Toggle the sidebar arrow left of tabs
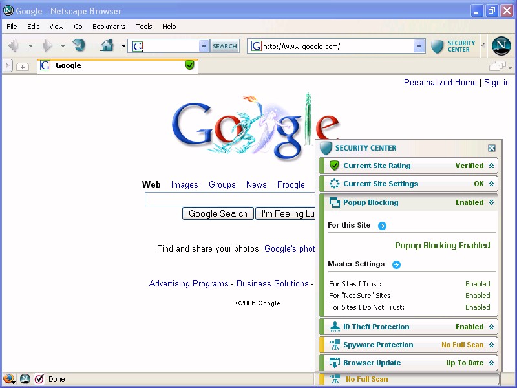The image size is (517, 388). (x=7, y=66)
